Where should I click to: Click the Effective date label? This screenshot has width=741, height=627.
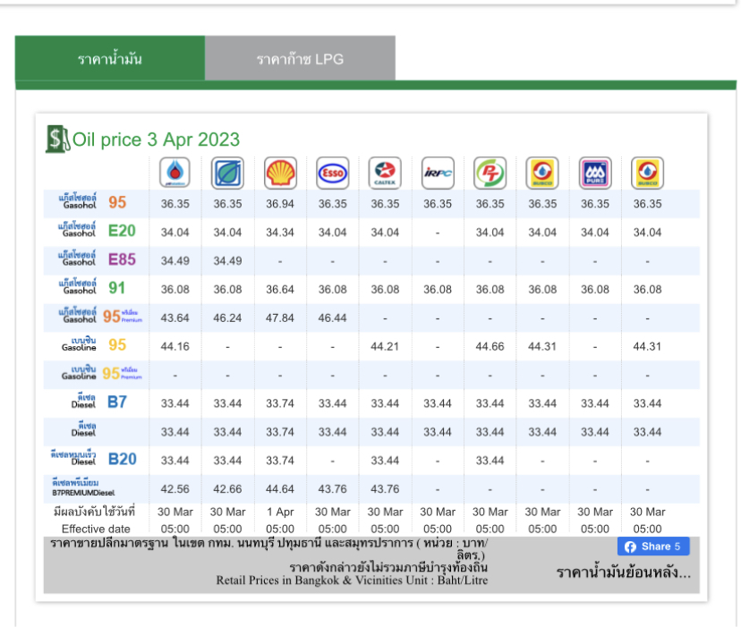click(x=96, y=529)
